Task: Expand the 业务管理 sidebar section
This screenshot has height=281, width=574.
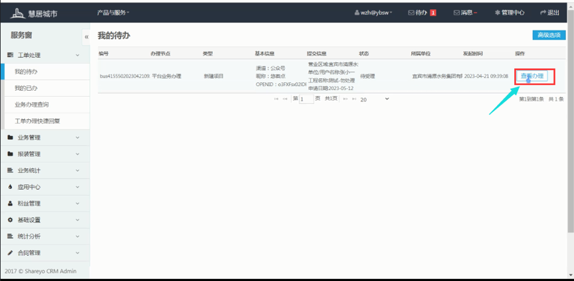Action: click(45, 138)
